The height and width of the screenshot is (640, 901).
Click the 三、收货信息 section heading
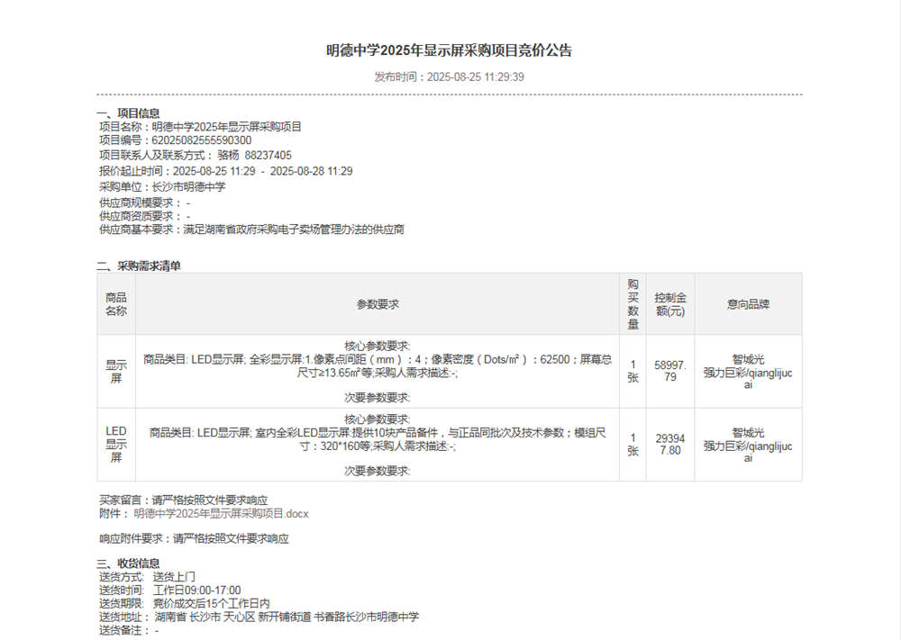(x=128, y=563)
